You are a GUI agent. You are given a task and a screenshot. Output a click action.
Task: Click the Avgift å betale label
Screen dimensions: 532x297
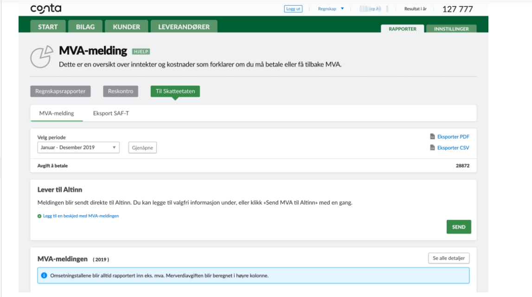coord(52,166)
